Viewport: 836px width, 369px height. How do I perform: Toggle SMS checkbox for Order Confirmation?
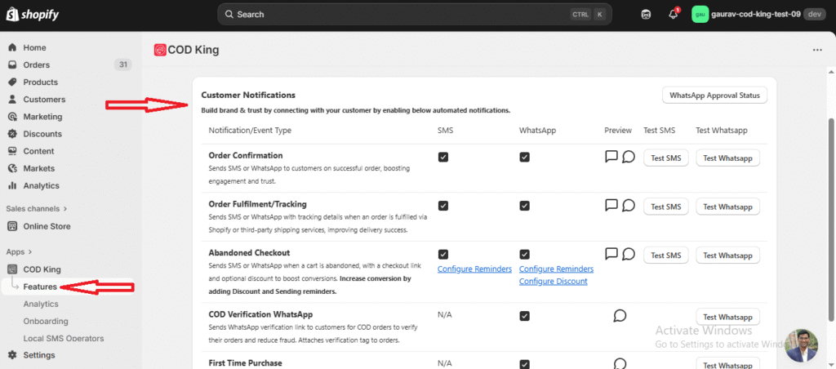443,158
